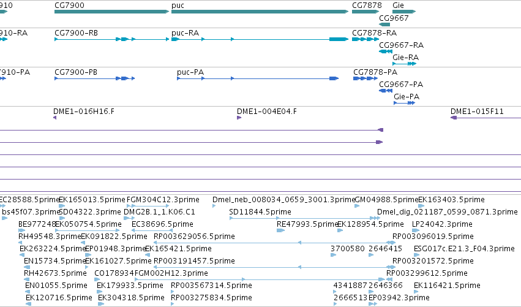Click EST RH49548.3prime
The width and height of the screenshot is (521, 307).
(50, 237)
